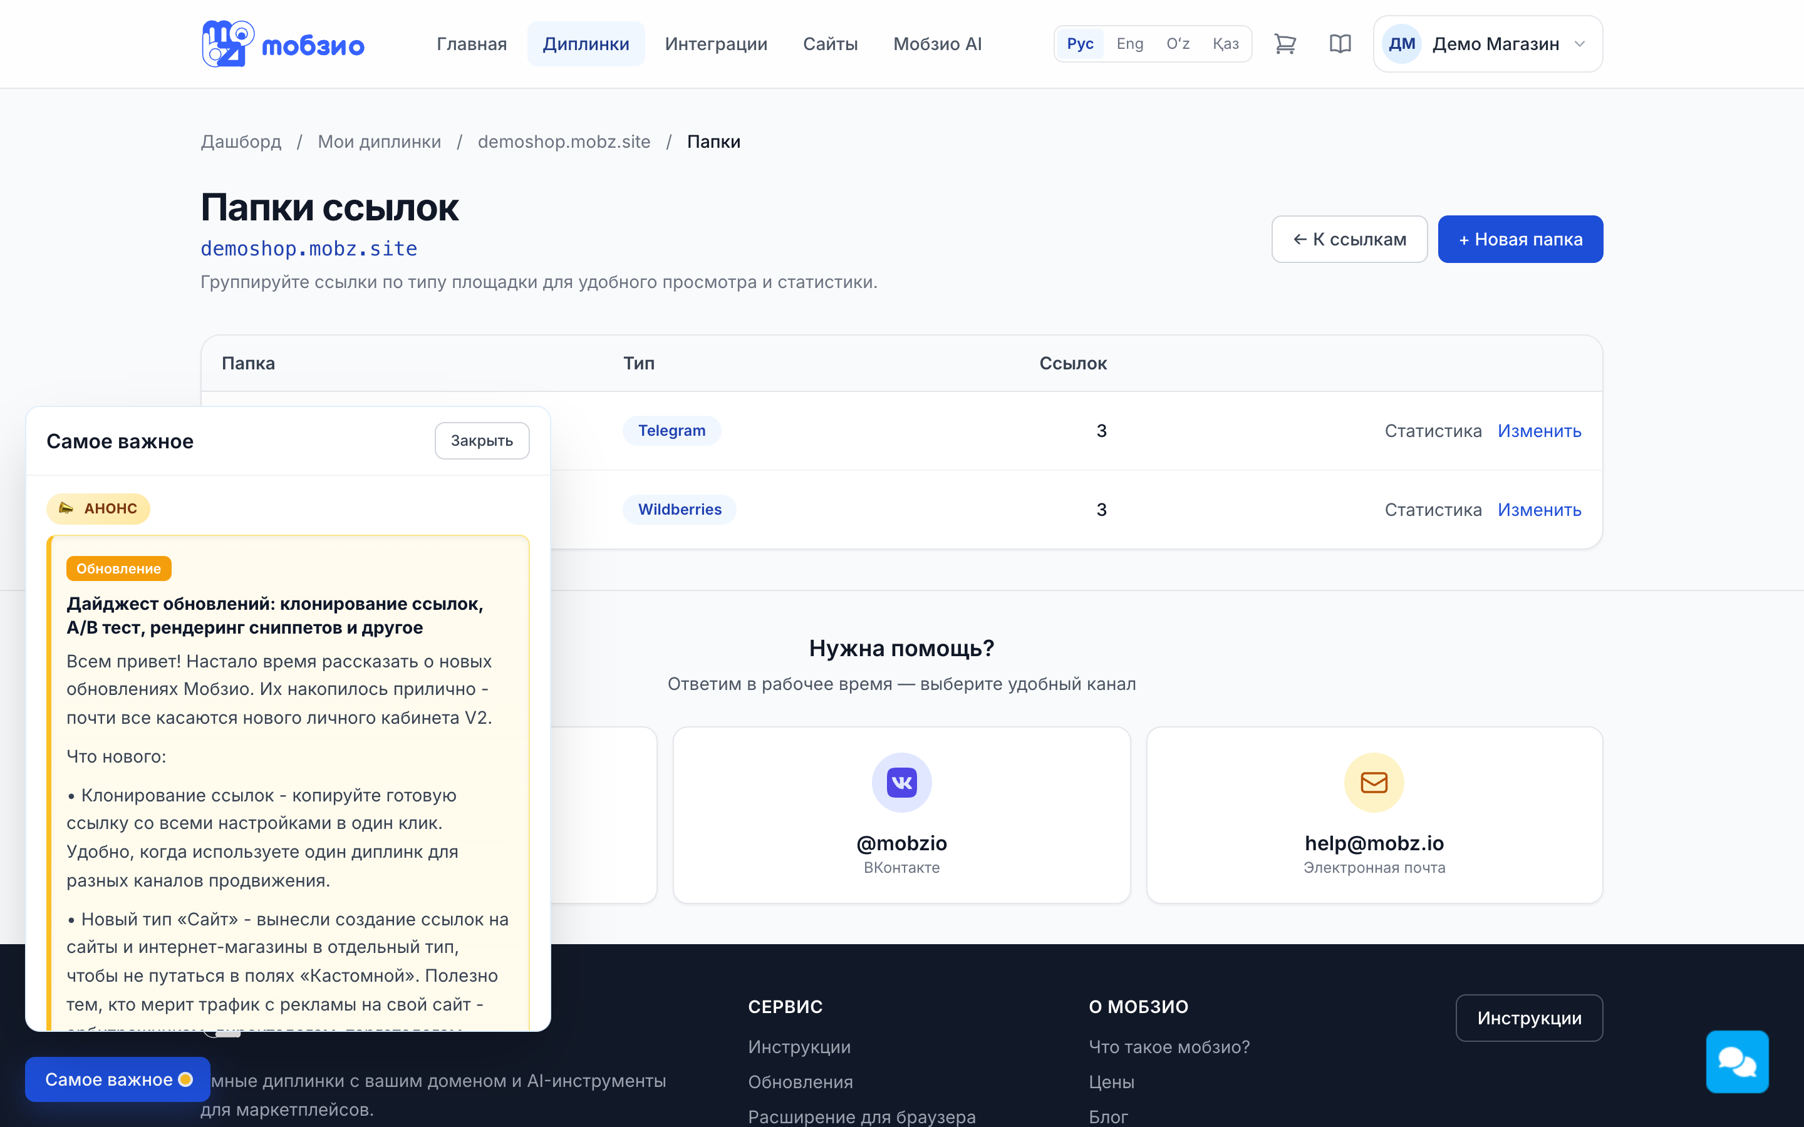Screen dimensions: 1804x1127
Task: Open Блог footer link
Action: click(x=1107, y=1116)
